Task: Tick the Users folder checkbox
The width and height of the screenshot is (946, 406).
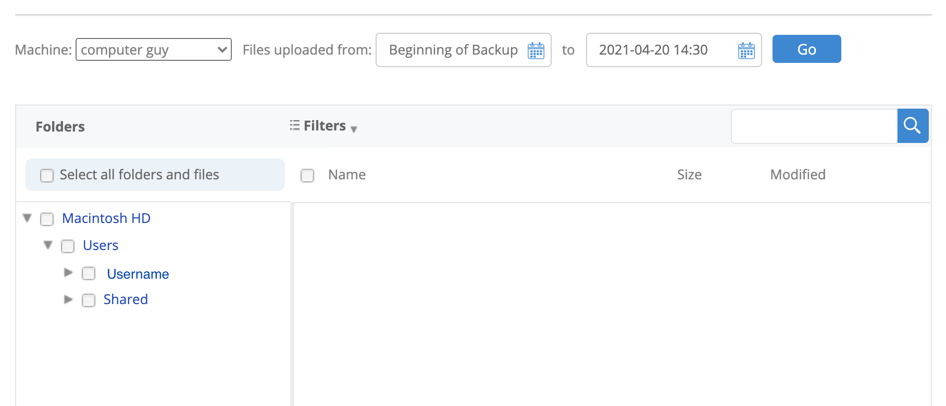Action: (x=68, y=246)
